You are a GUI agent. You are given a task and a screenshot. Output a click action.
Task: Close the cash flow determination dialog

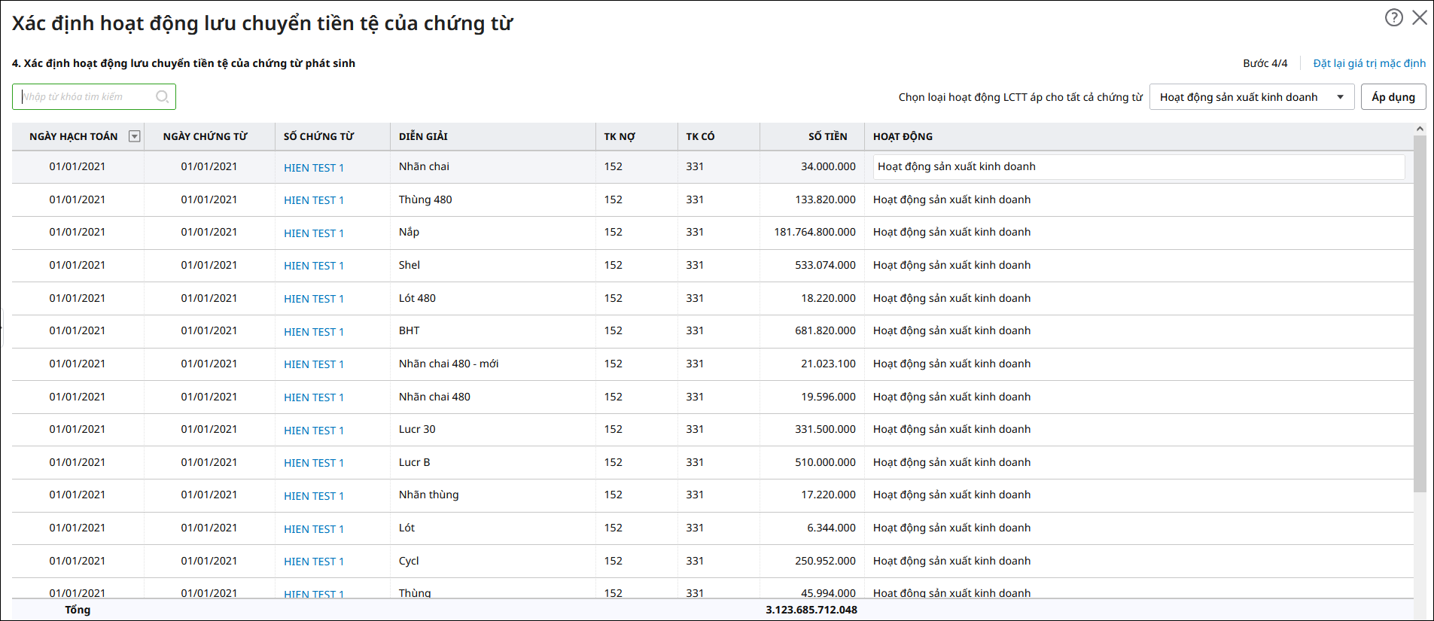(1419, 17)
